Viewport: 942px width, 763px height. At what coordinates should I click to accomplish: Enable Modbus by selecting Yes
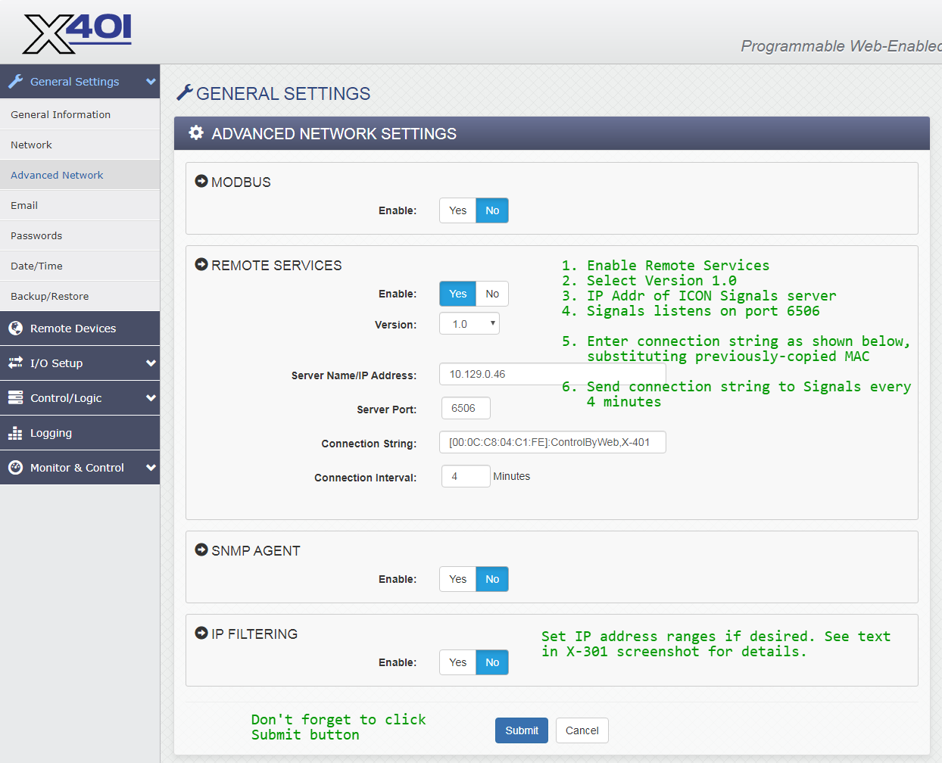pyautogui.click(x=457, y=210)
